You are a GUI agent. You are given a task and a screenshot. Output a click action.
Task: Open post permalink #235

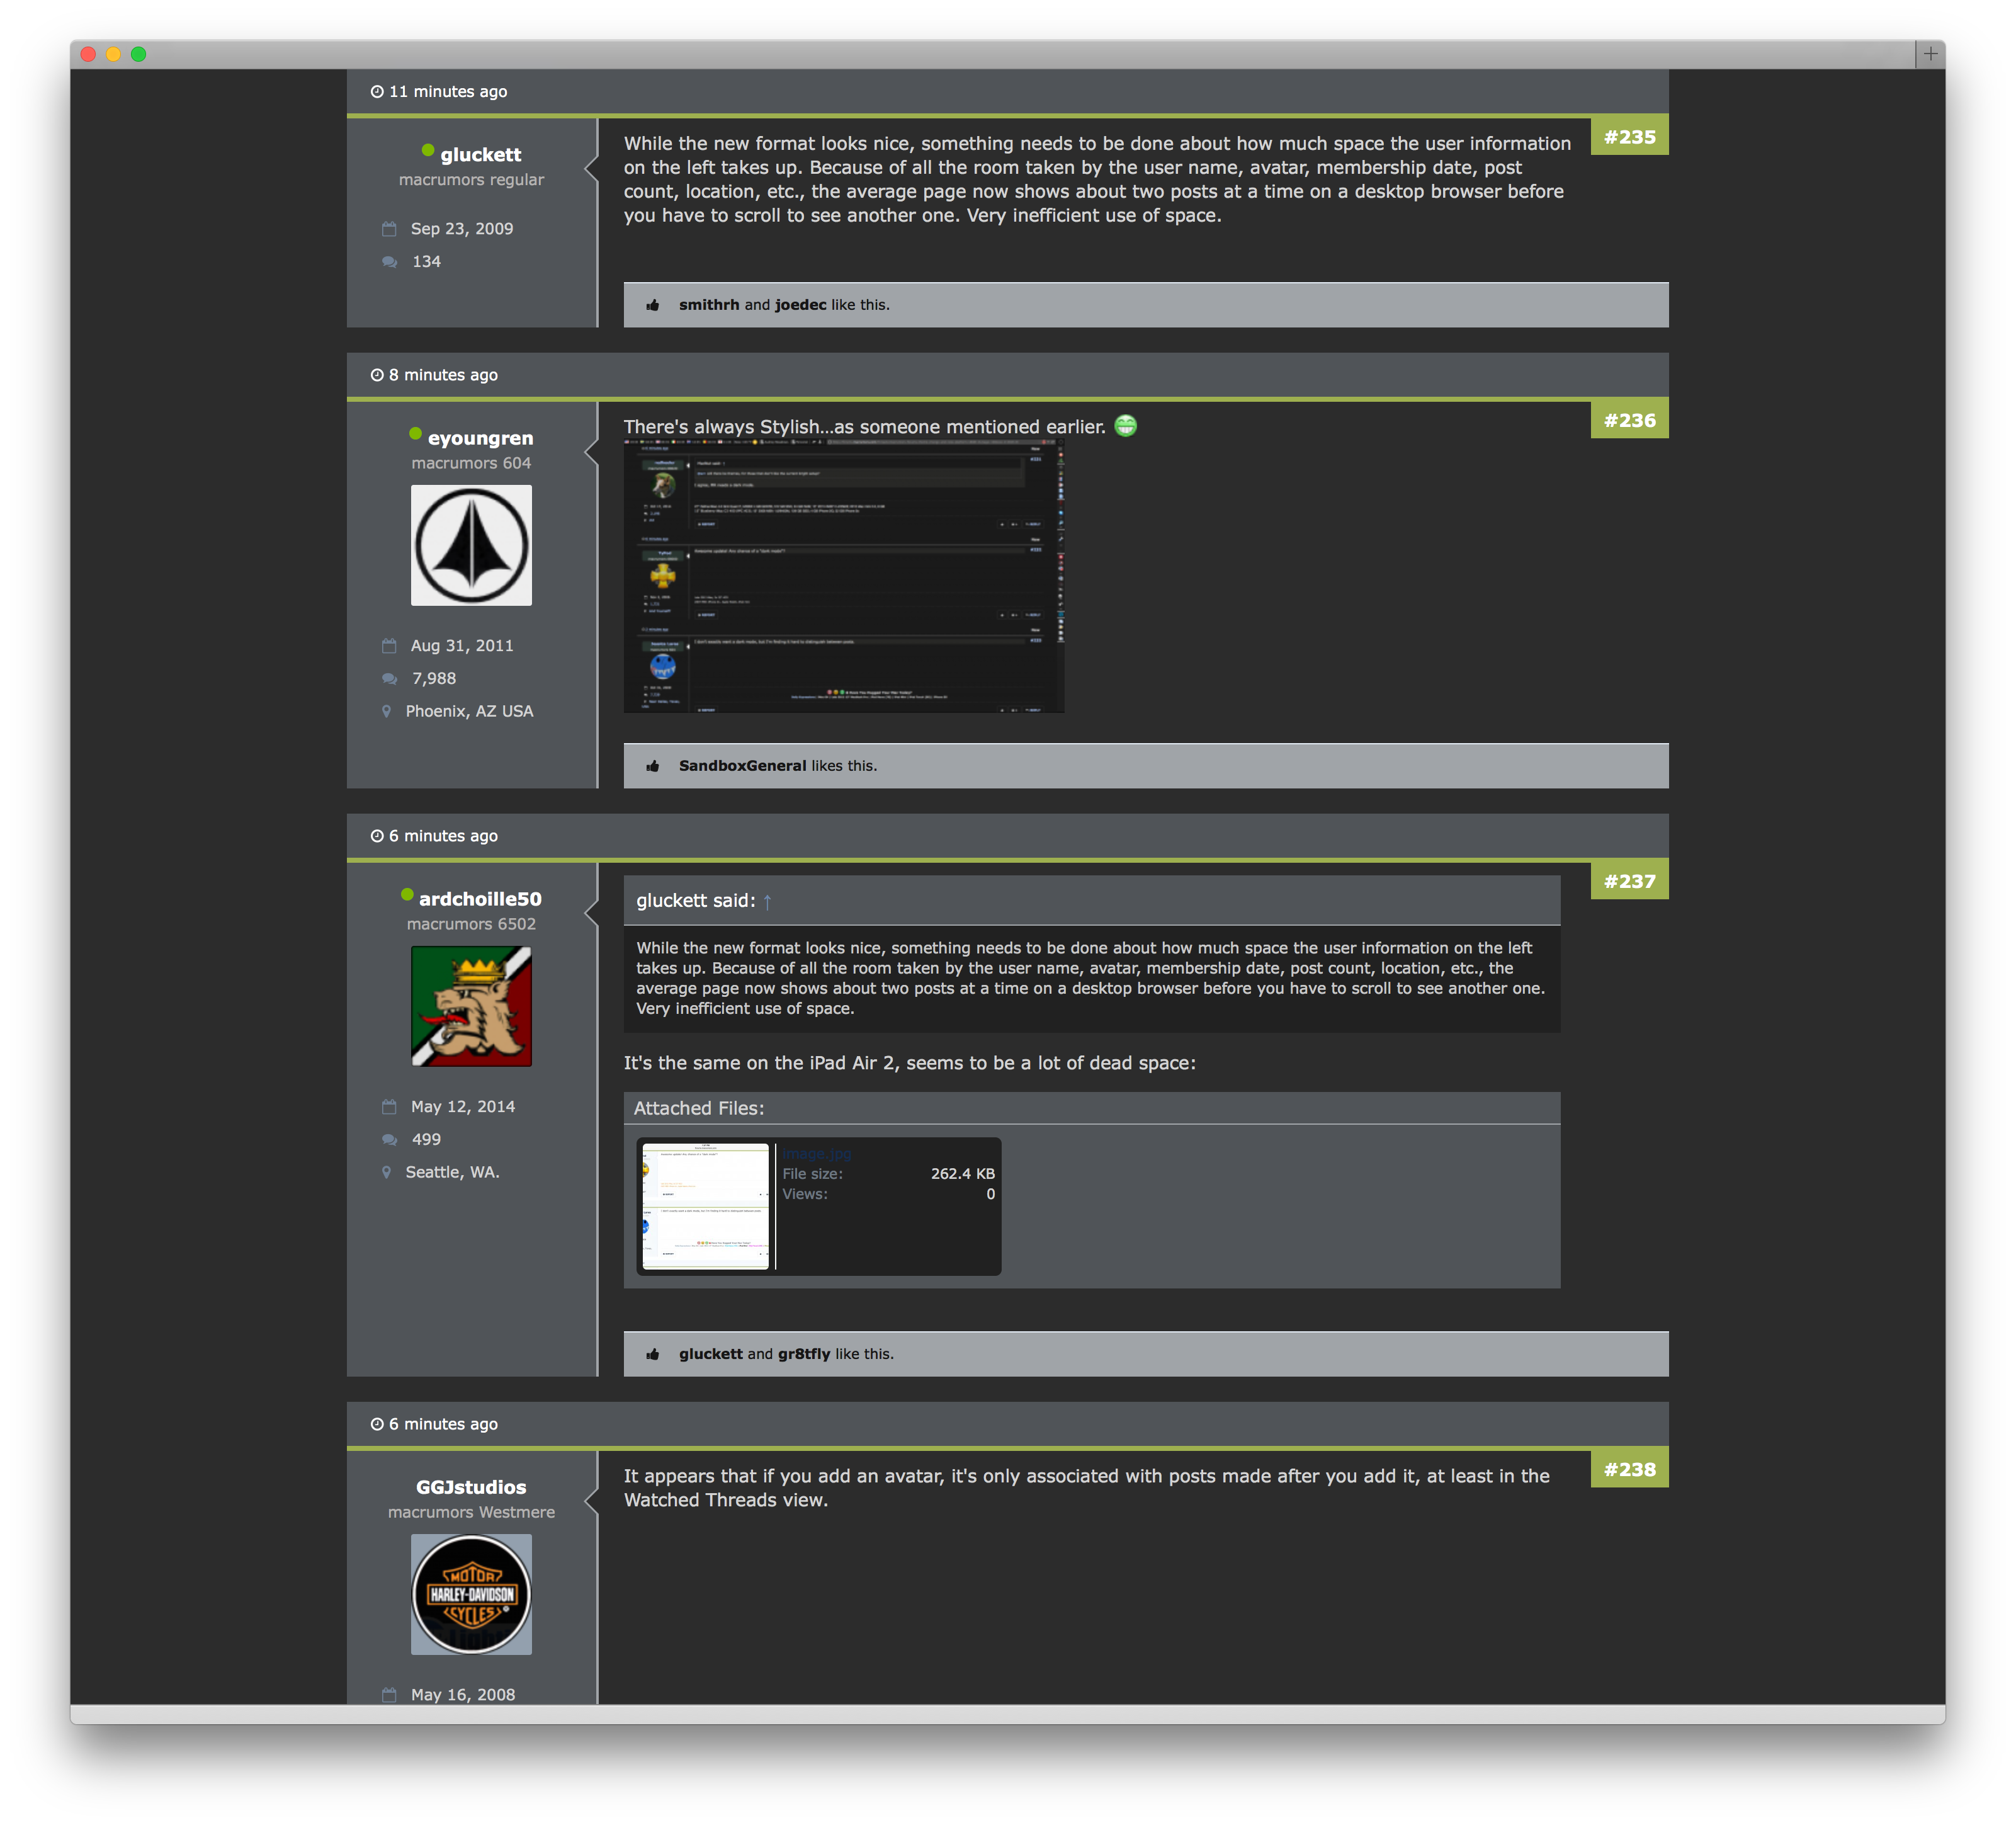click(1629, 137)
